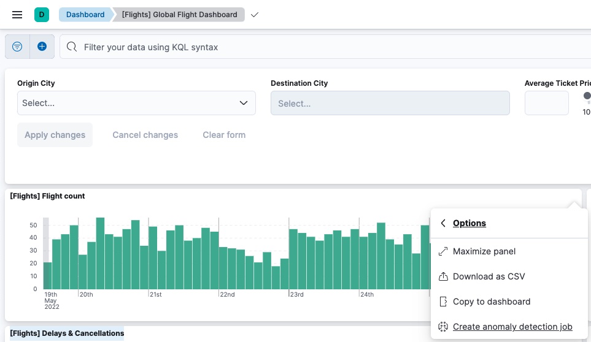
Task: Click the Average Ticket Price slider handle
Action: [587, 96]
